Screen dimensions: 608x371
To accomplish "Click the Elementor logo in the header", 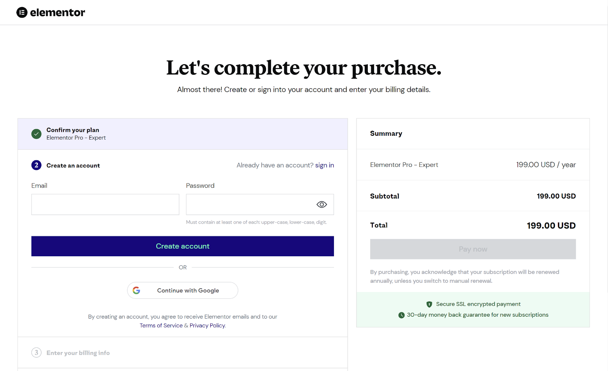I will [x=51, y=13].
